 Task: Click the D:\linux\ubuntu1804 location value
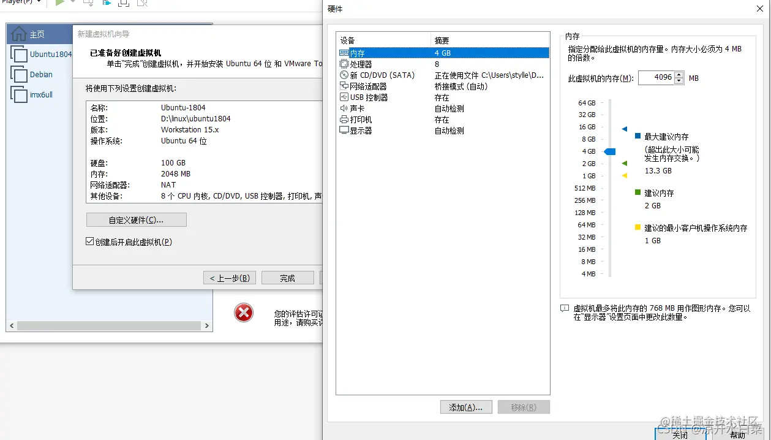[196, 119]
